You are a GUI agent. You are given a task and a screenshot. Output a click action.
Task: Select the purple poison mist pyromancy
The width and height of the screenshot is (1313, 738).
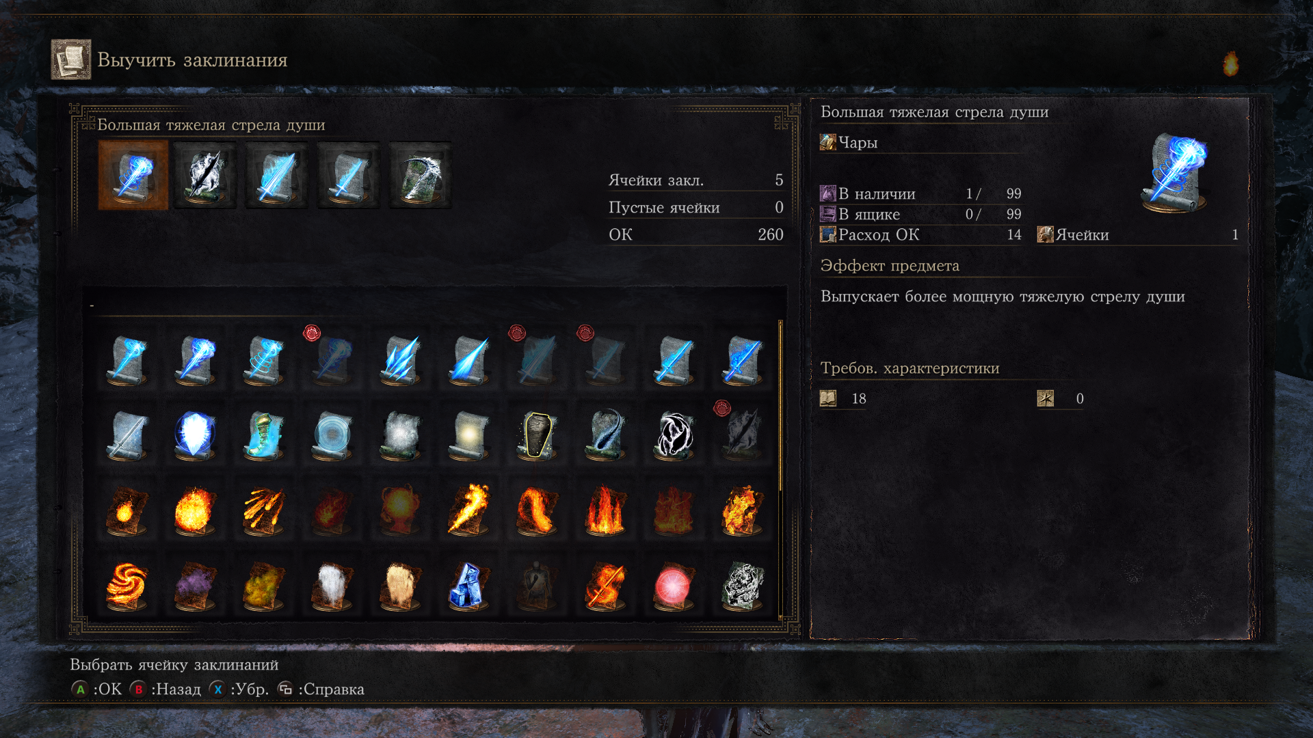(x=195, y=586)
